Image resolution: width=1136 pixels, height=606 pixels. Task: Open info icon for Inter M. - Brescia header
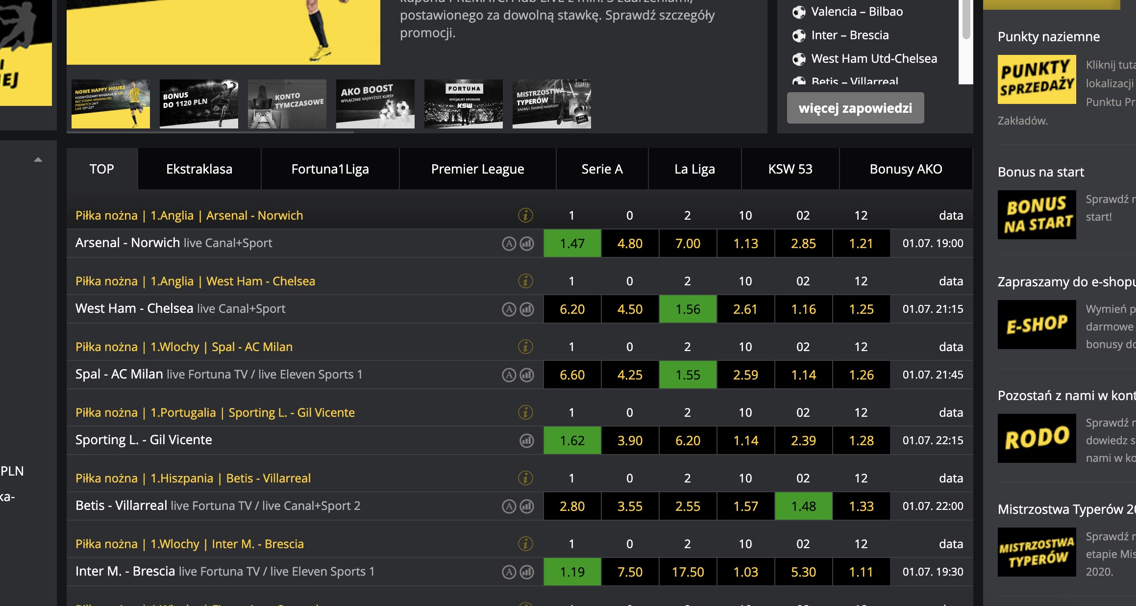pos(525,544)
